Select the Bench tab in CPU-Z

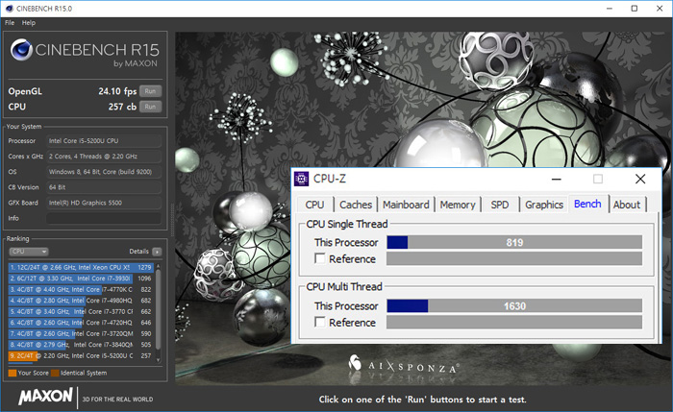click(x=587, y=204)
